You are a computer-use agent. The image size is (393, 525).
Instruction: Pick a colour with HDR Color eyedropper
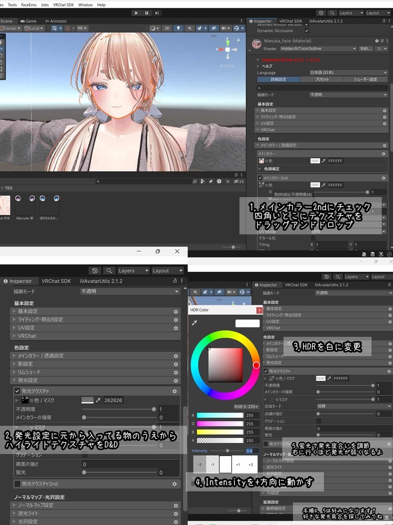click(194, 322)
